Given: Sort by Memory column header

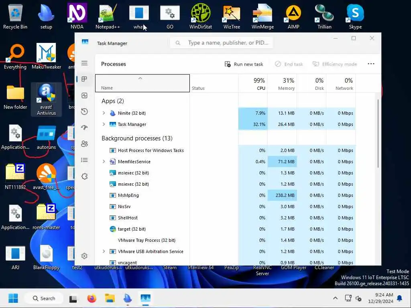Looking at the screenshot, I should tap(282, 83).
